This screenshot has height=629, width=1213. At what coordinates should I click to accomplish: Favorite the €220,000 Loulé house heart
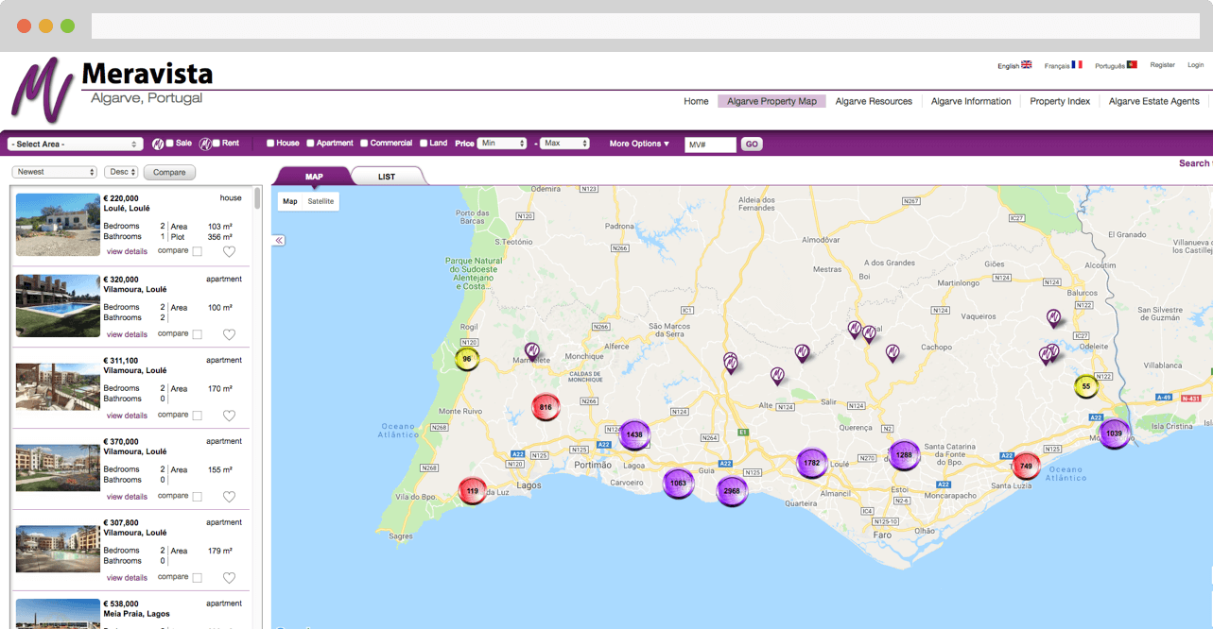click(x=229, y=252)
